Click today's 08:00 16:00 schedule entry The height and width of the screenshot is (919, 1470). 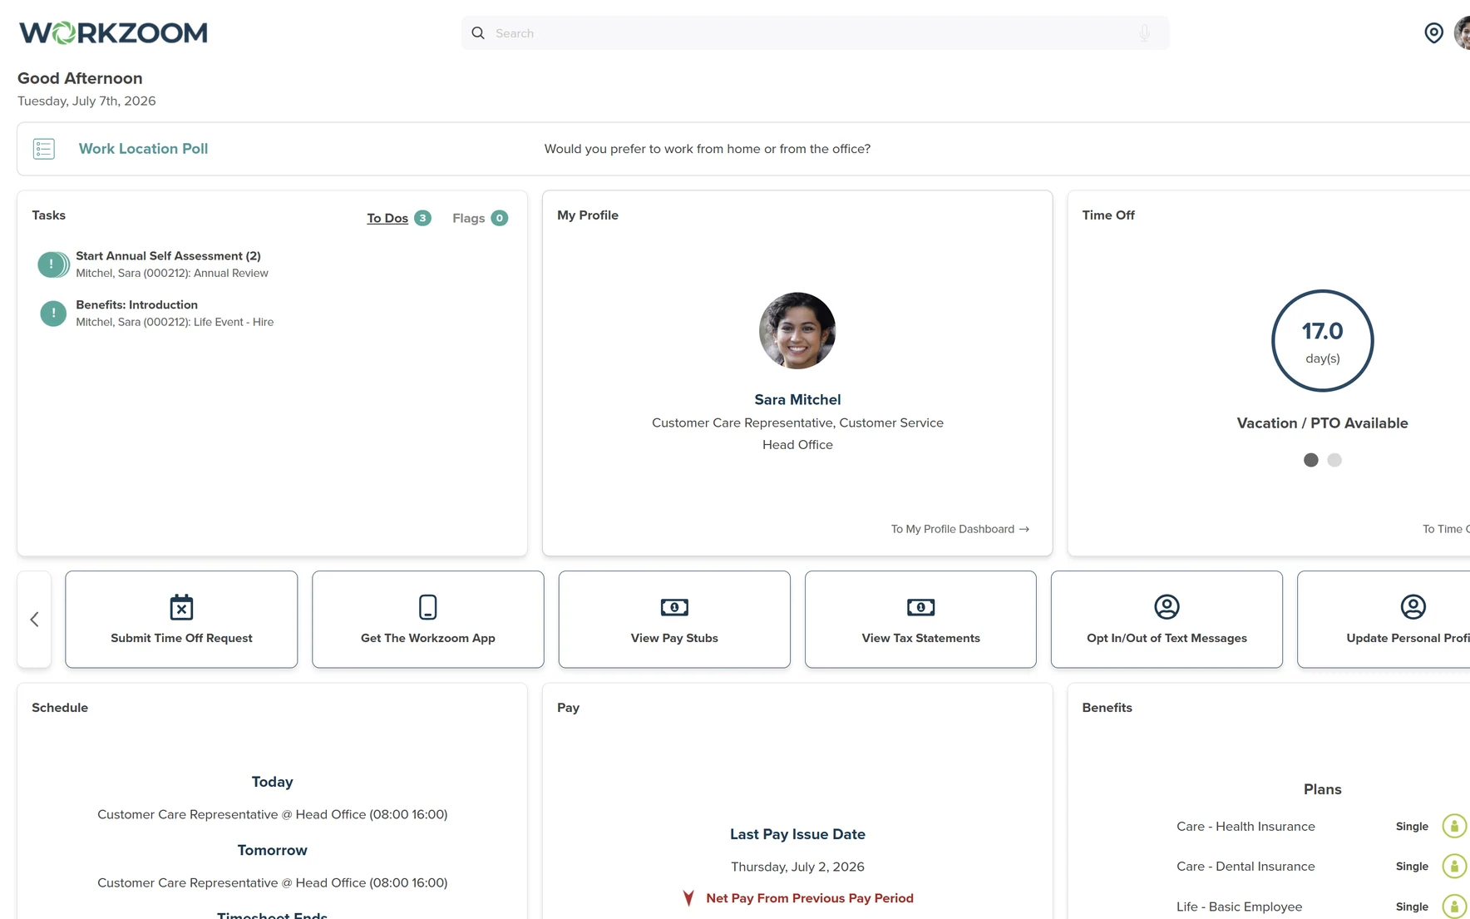coord(272,814)
